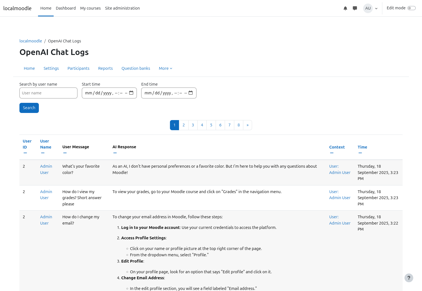The width and height of the screenshot is (422, 291).
Task: Click the help question mark button
Action: tap(409, 278)
